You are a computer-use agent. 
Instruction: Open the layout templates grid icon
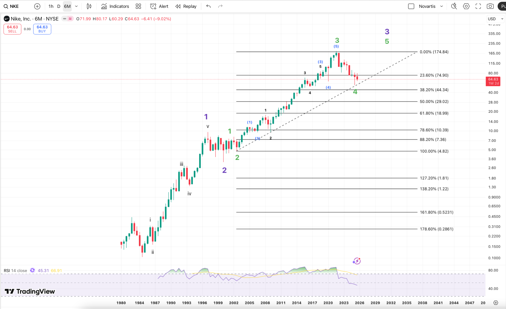pos(138,6)
